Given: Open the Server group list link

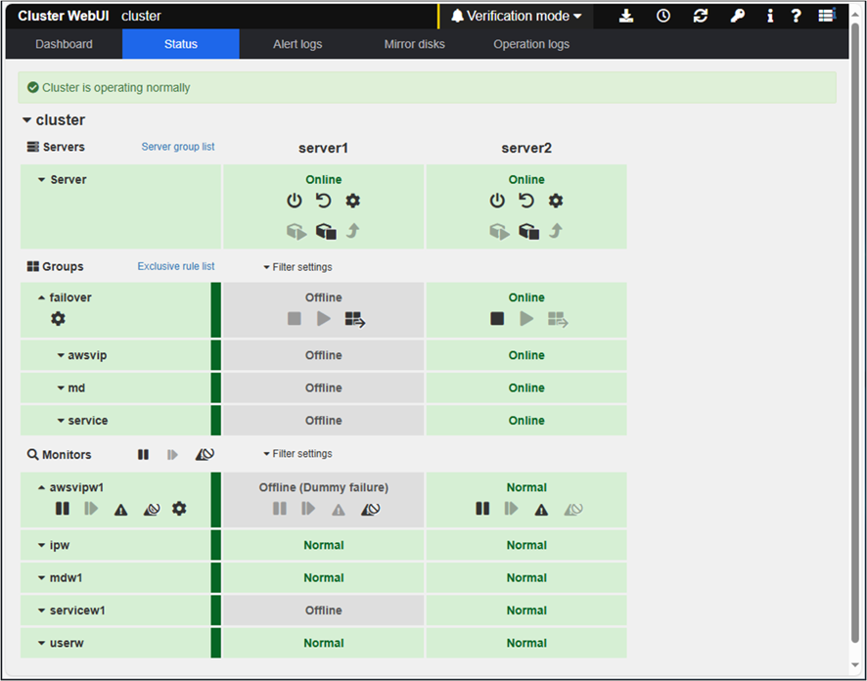Looking at the screenshot, I should click(x=178, y=147).
